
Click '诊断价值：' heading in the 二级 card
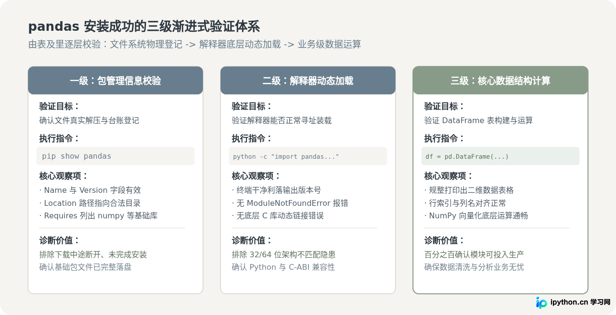252,240
